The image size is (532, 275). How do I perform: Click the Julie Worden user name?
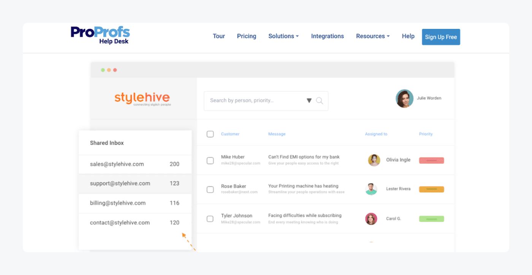coord(429,98)
